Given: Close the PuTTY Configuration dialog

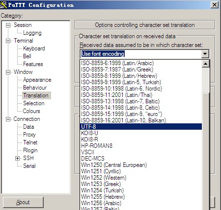Looking at the screenshot, I should (215, 5).
